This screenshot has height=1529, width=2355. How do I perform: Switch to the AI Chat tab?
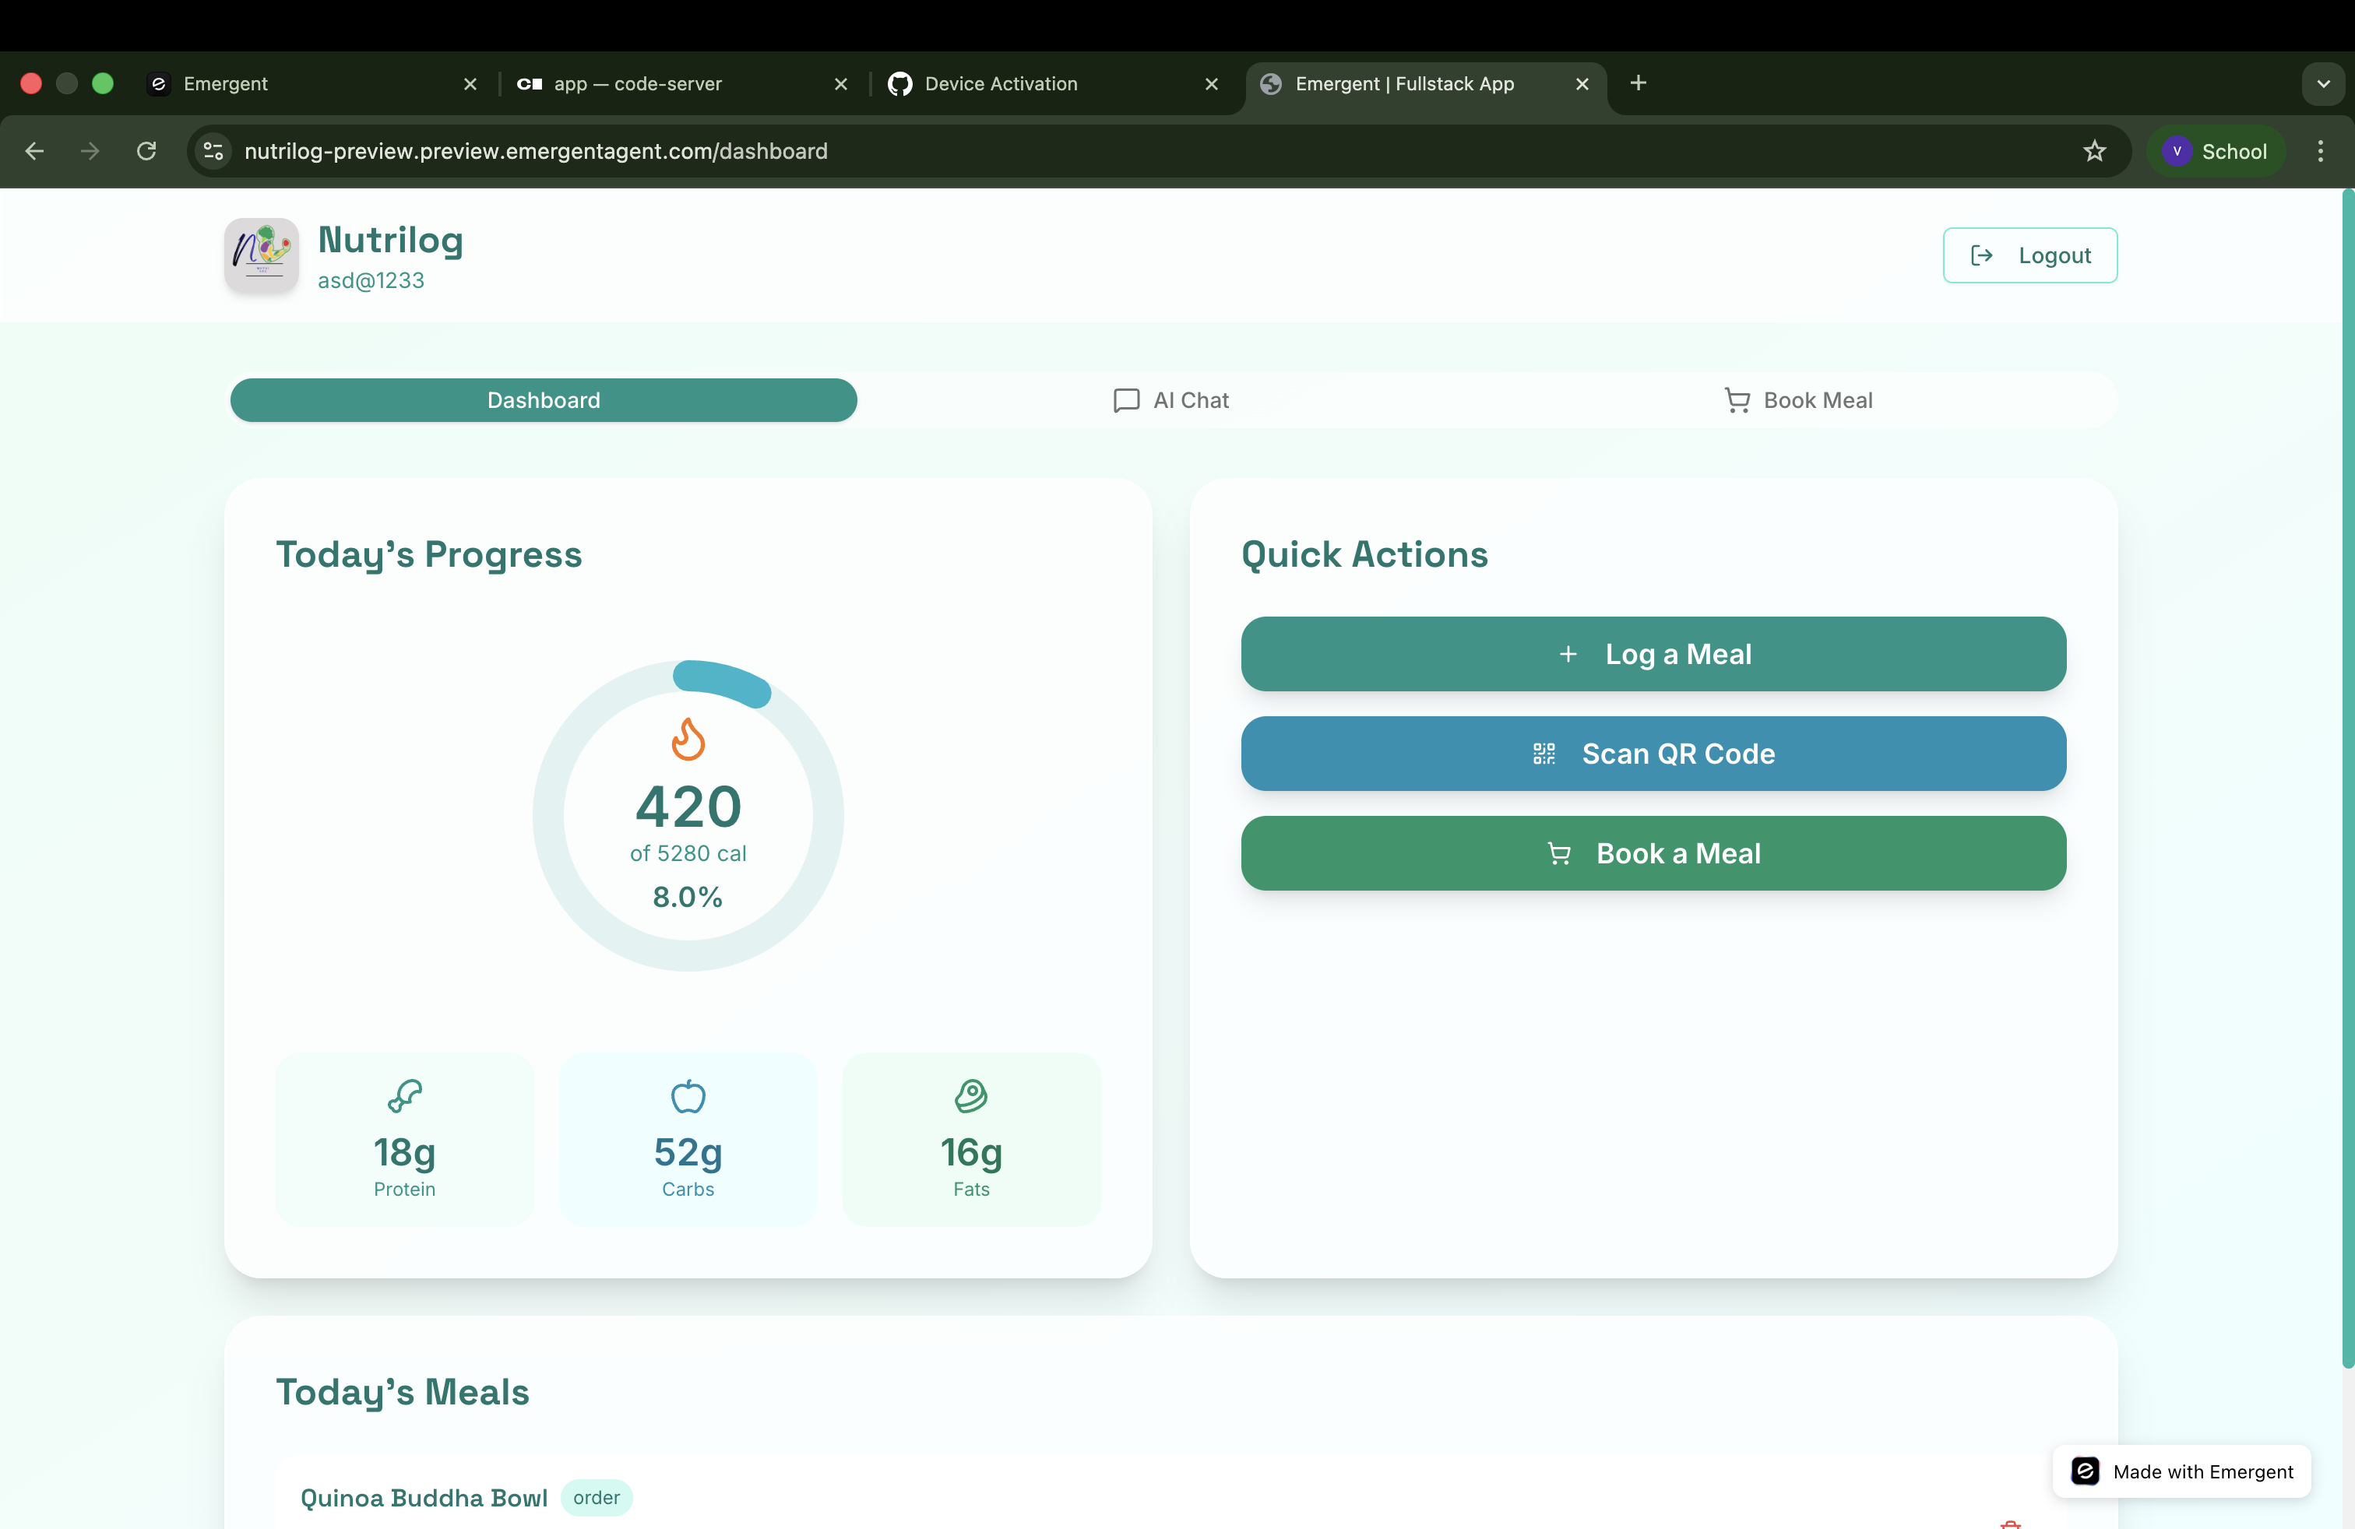coord(1171,401)
